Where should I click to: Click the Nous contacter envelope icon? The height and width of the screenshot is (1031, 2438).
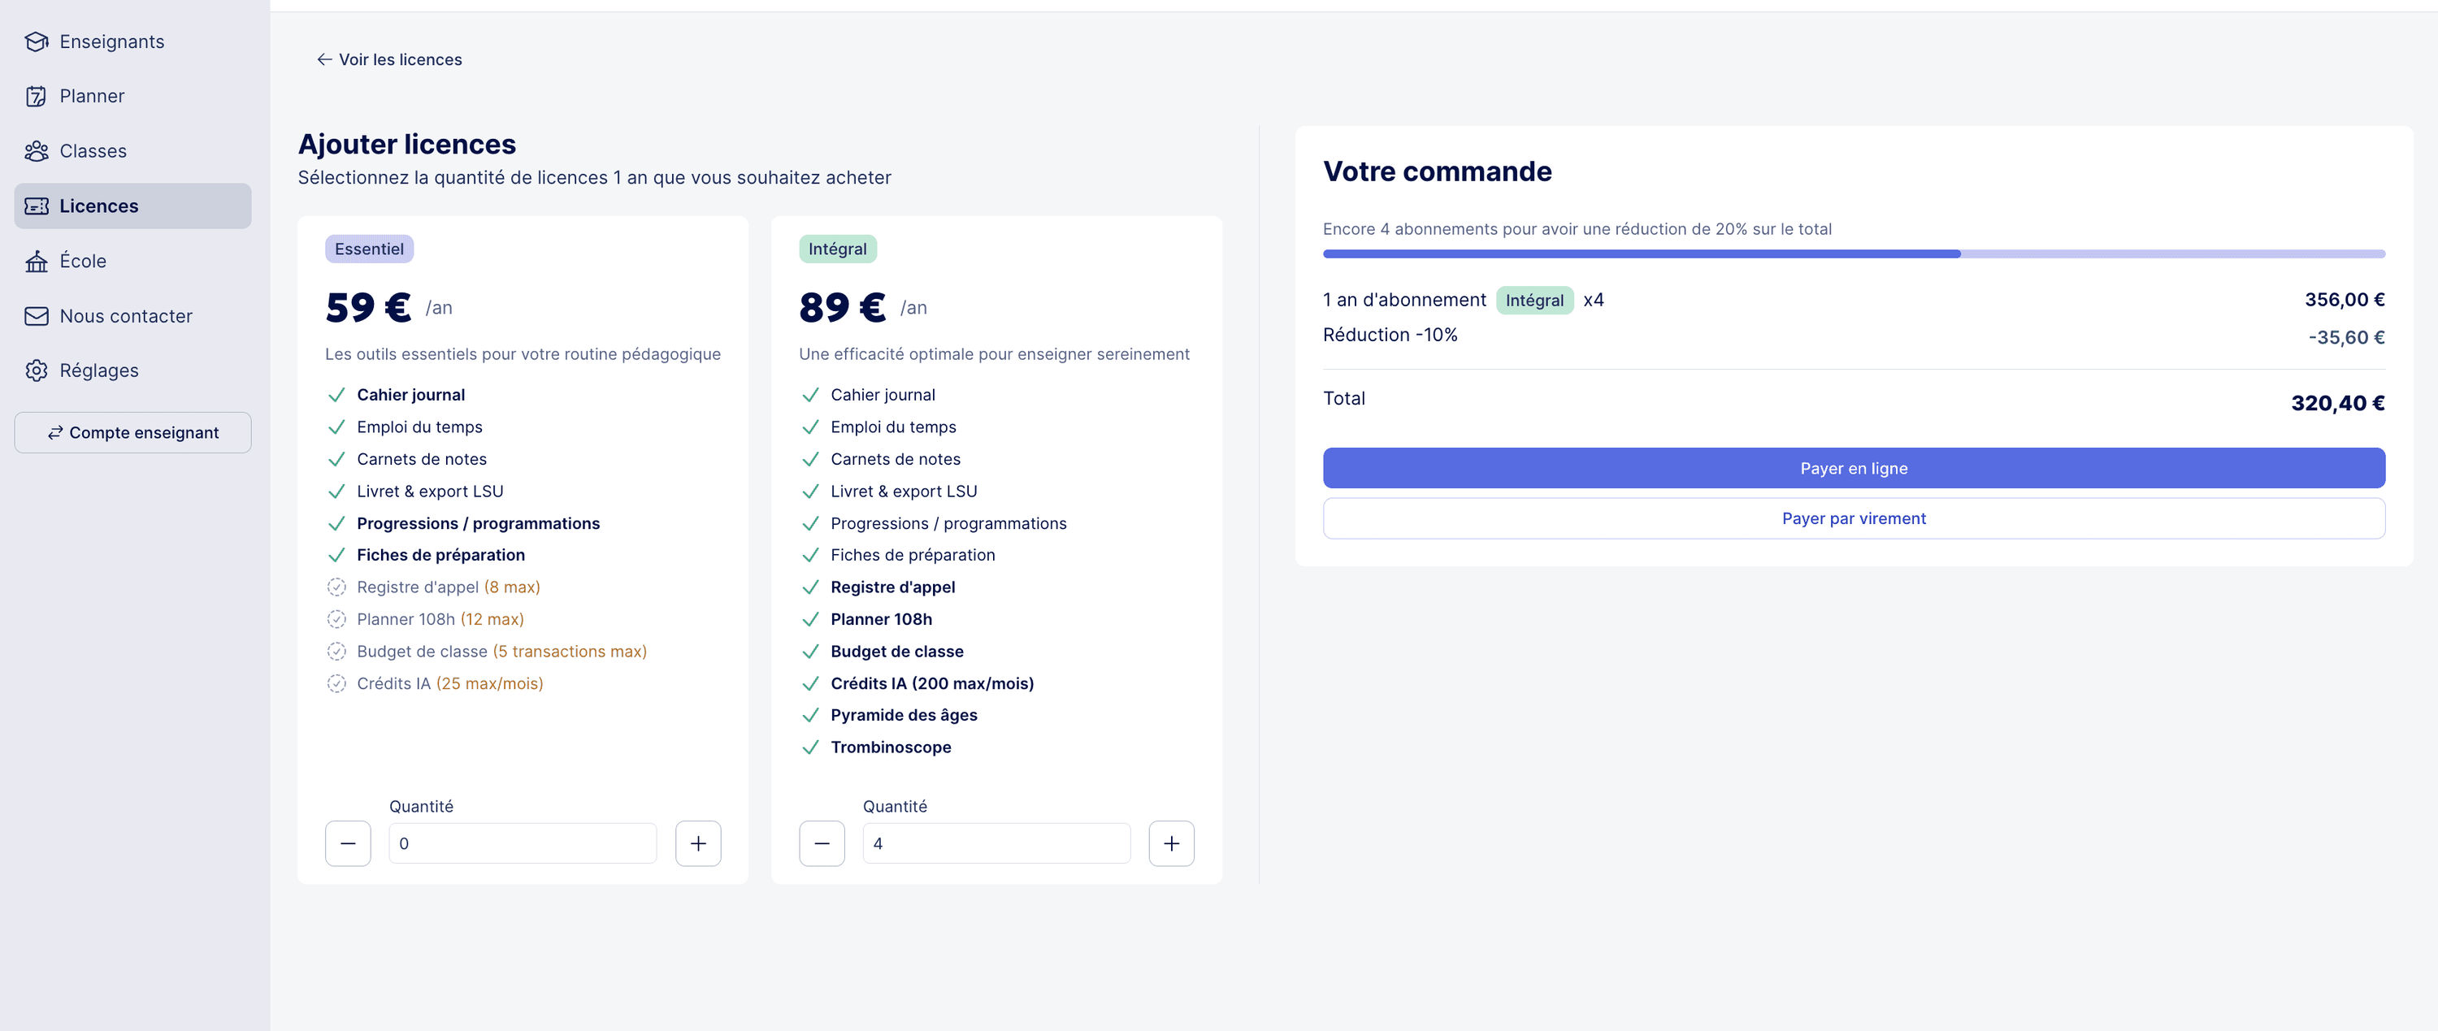point(36,316)
